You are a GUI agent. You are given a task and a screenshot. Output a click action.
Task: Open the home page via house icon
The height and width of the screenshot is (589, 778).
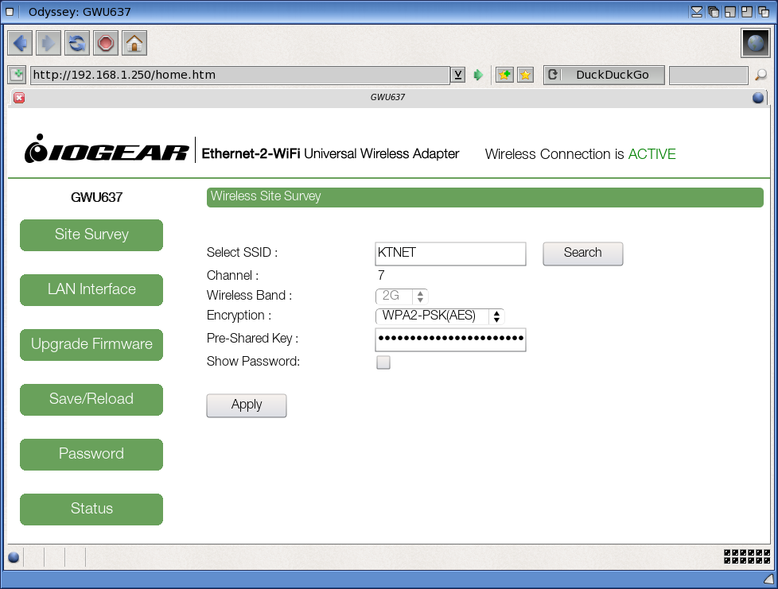134,44
